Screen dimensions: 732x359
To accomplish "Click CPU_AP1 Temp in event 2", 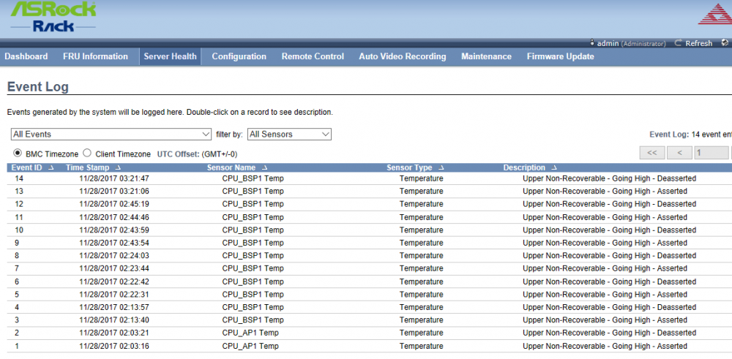I will pos(250,333).
